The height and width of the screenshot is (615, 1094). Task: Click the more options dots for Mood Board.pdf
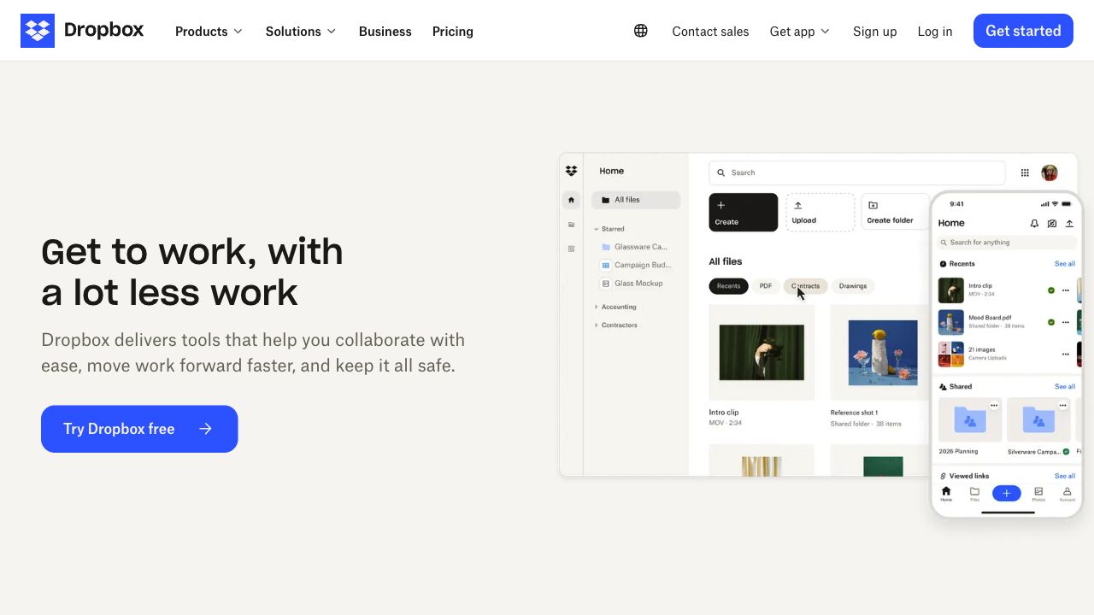1066,322
